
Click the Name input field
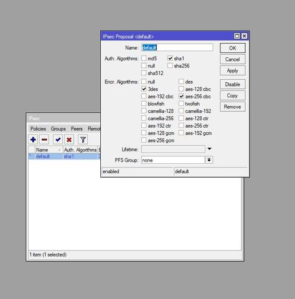click(x=177, y=47)
